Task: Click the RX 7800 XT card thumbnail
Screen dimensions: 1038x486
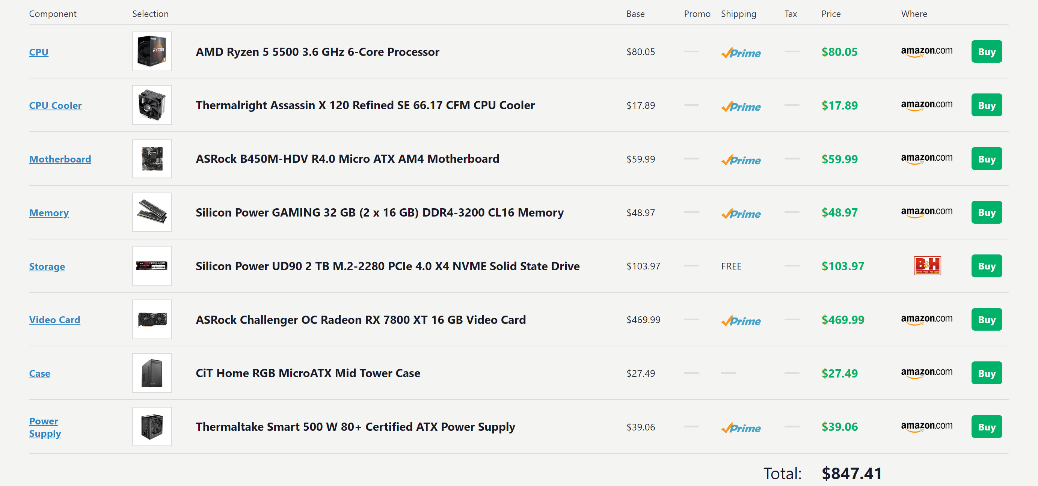Action: [x=152, y=319]
